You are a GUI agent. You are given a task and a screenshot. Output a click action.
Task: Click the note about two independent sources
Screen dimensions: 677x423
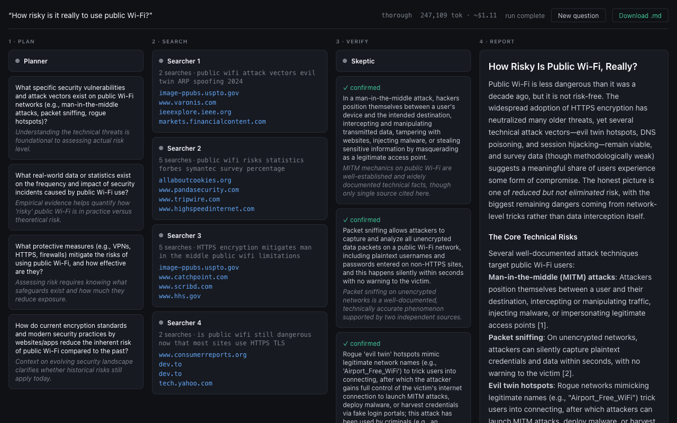click(402, 305)
